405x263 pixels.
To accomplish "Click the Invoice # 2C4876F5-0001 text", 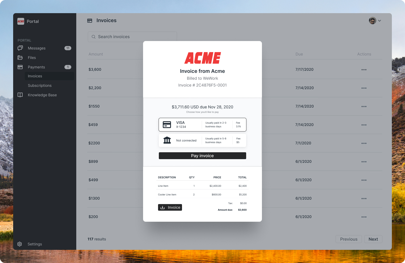I will click(x=202, y=85).
